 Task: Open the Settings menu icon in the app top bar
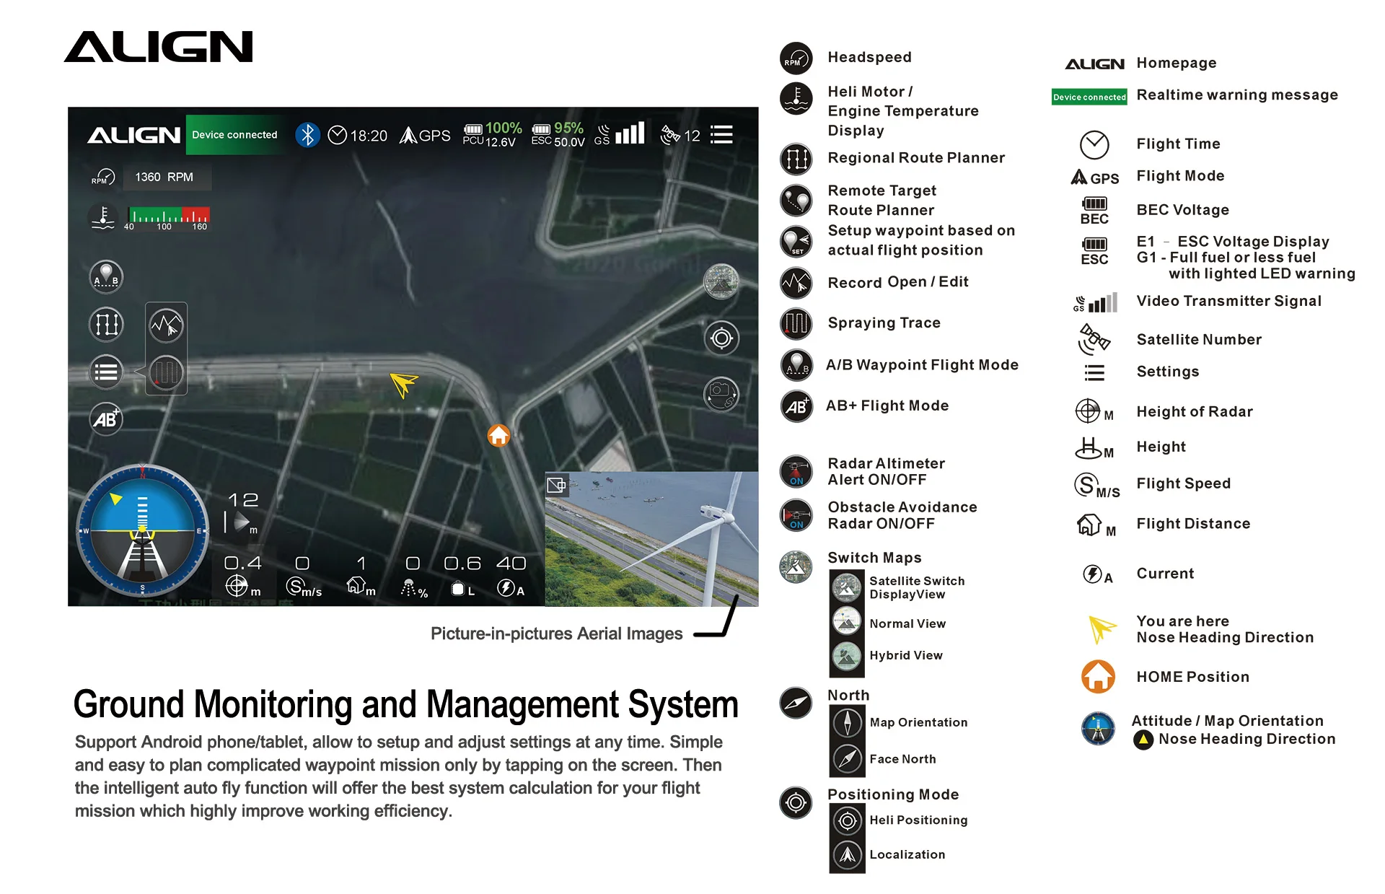[x=721, y=135]
